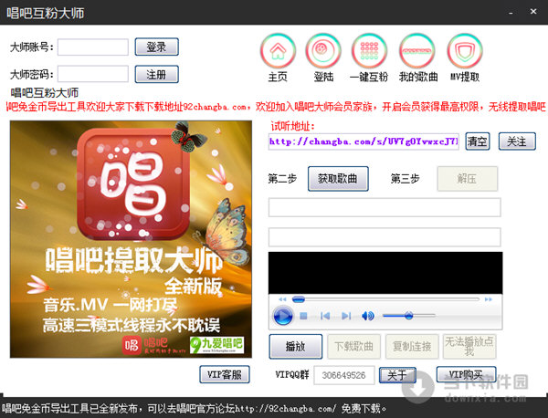548x418 pixels.
Task: Click the rewind arrows on seek bar
Action: click(282, 299)
